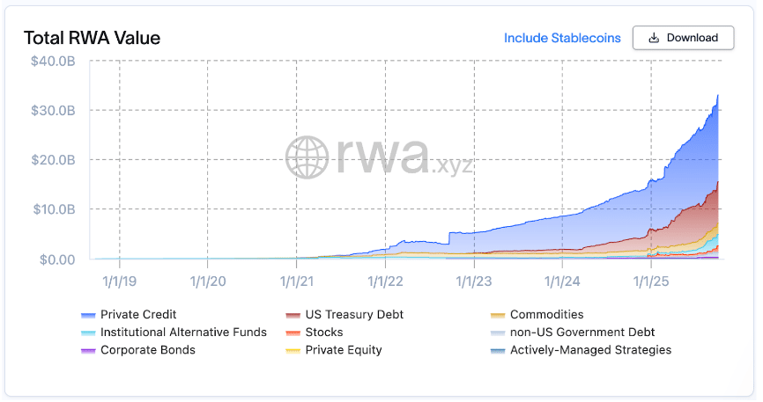
Task: Click the Download button
Action: 683,38
